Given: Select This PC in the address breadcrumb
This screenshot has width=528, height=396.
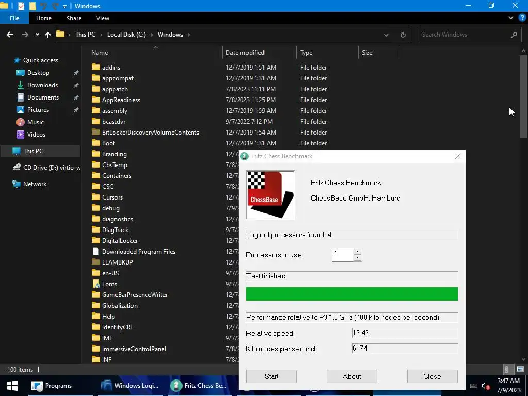Looking at the screenshot, I should click(x=85, y=35).
